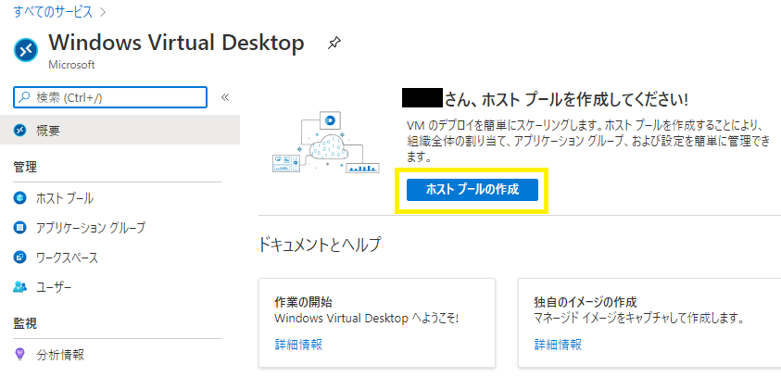Click the 分析情報 lightbulb icon

(20, 355)
